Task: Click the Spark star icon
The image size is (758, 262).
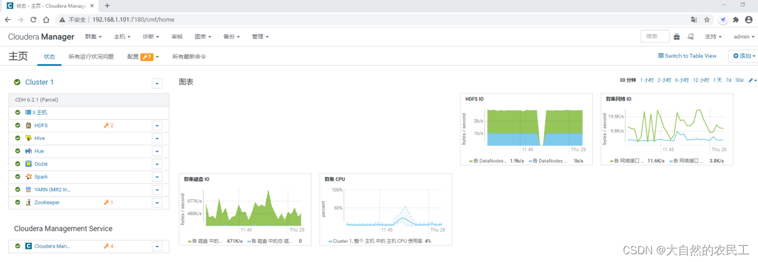Action: tap(28, 177)
